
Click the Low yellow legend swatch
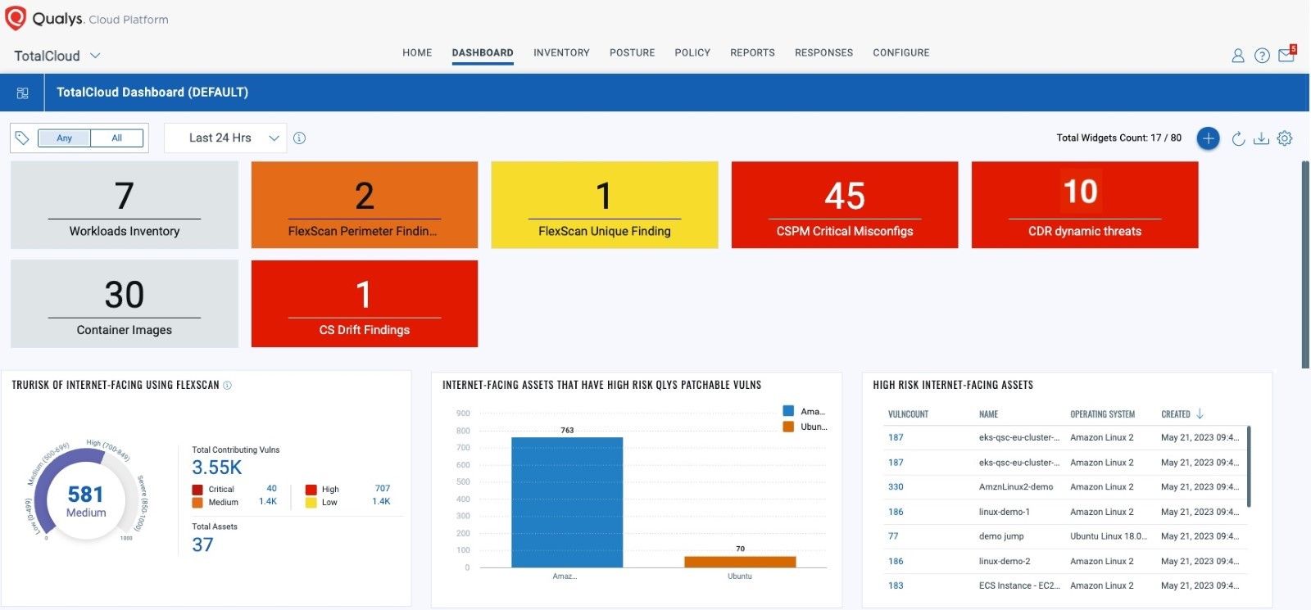pyautogui.click(x=311, y=503)
